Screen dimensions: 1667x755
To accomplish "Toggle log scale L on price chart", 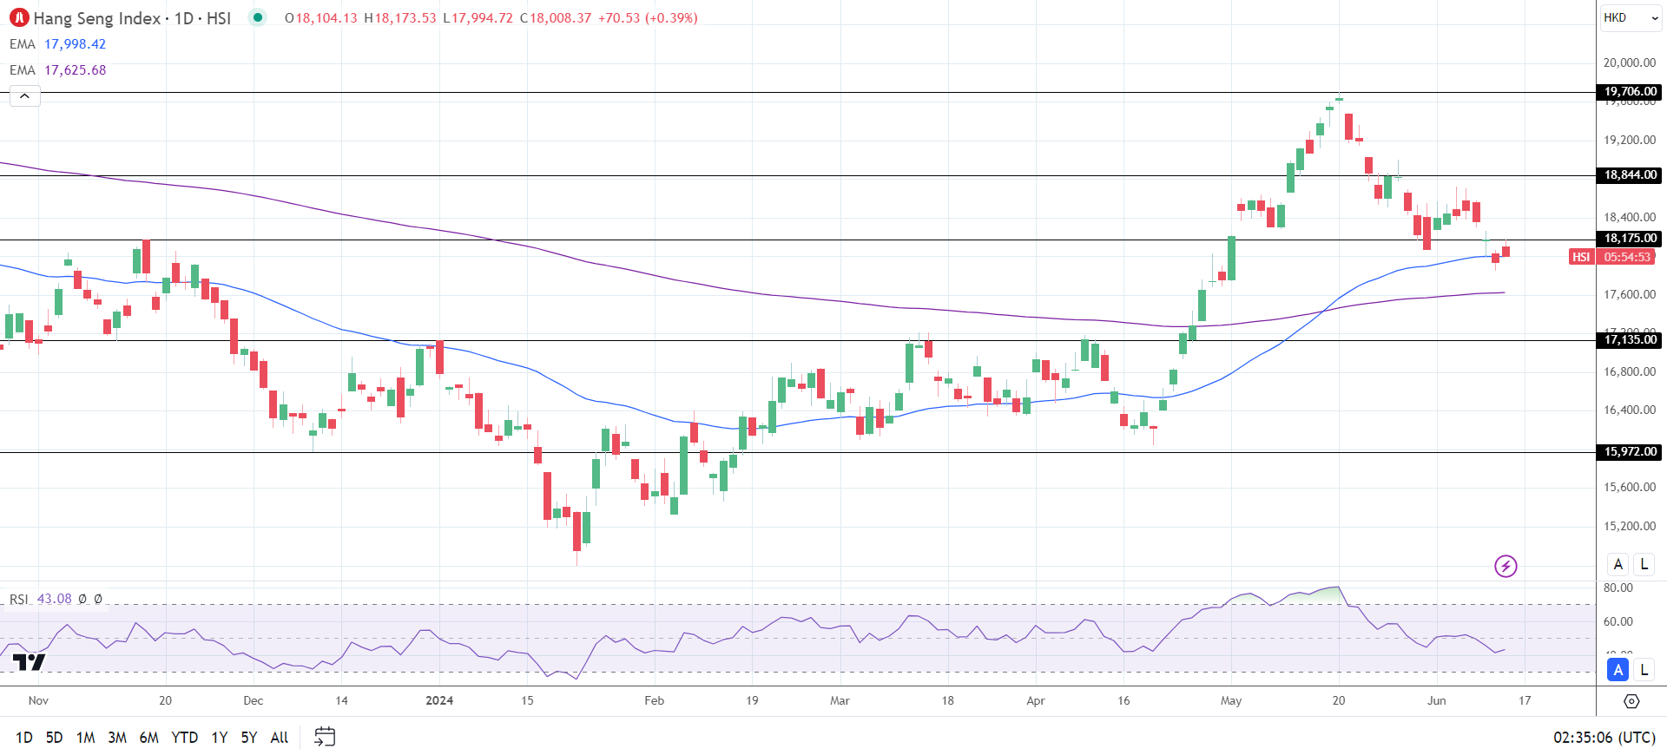I will [1644, 565].
